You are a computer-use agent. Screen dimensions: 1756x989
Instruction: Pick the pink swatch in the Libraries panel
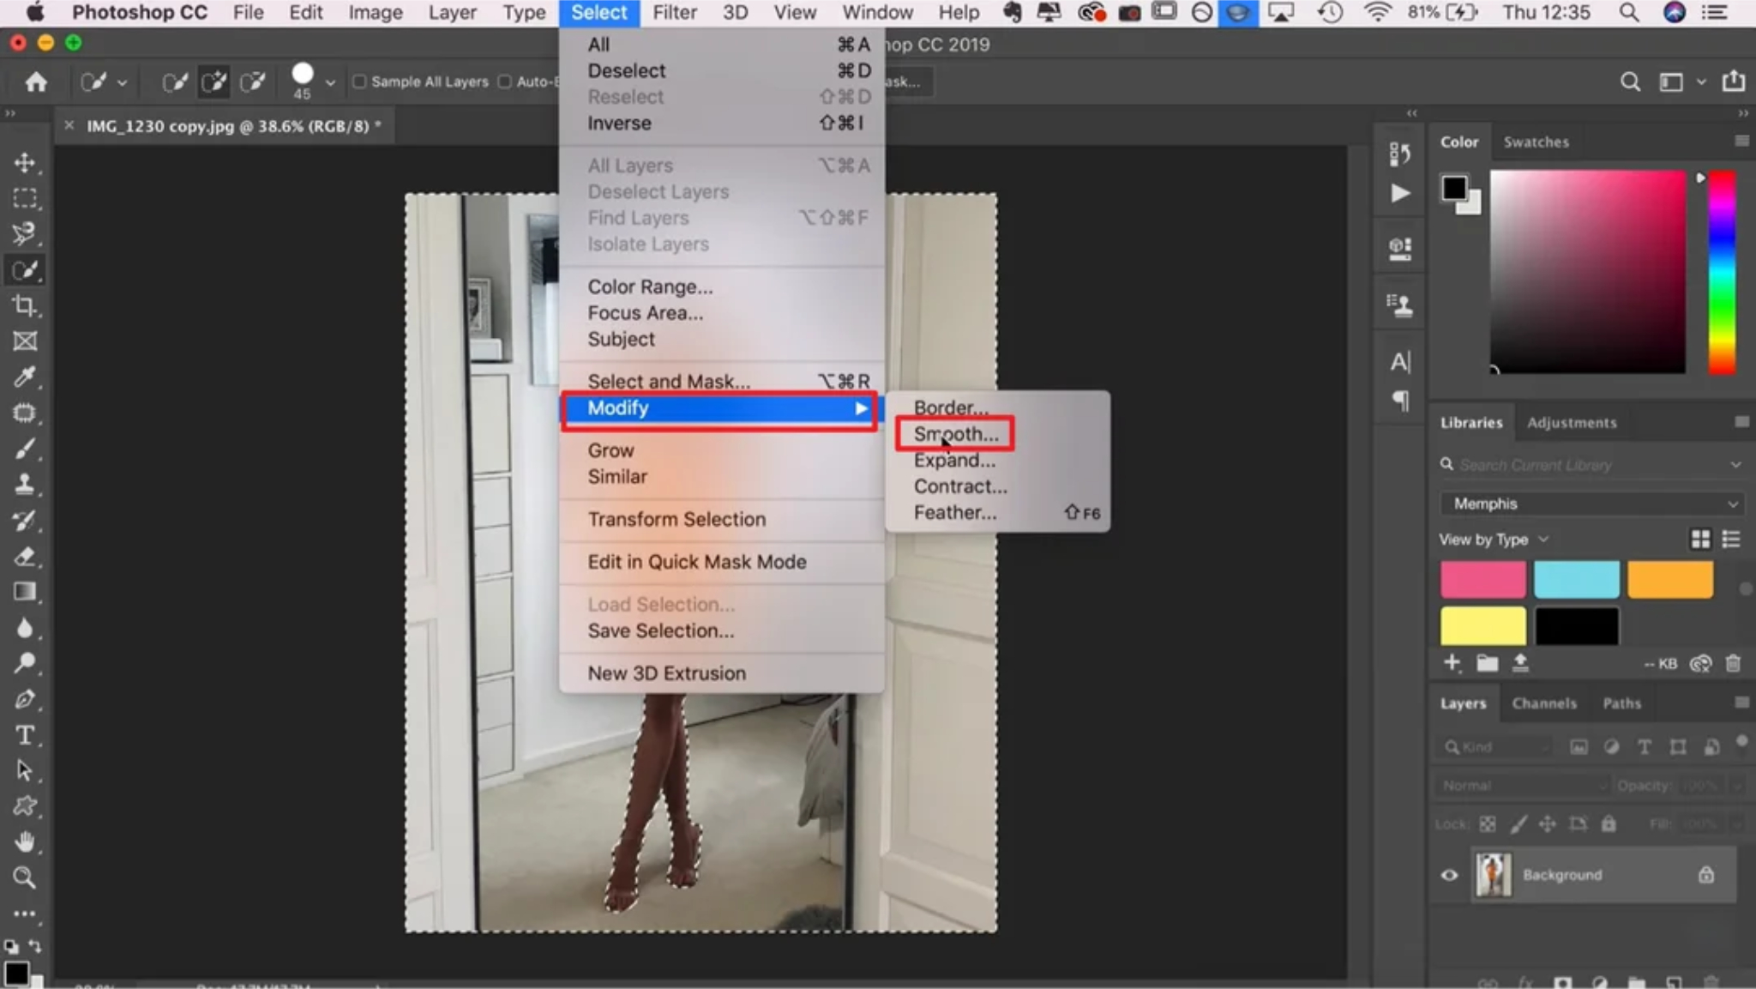point(1481,579)
